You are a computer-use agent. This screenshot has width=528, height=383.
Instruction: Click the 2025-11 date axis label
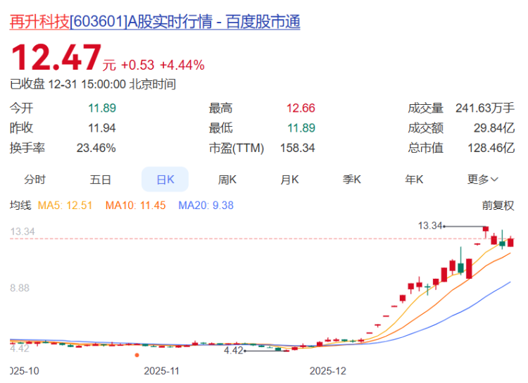[x=161, y=371]
